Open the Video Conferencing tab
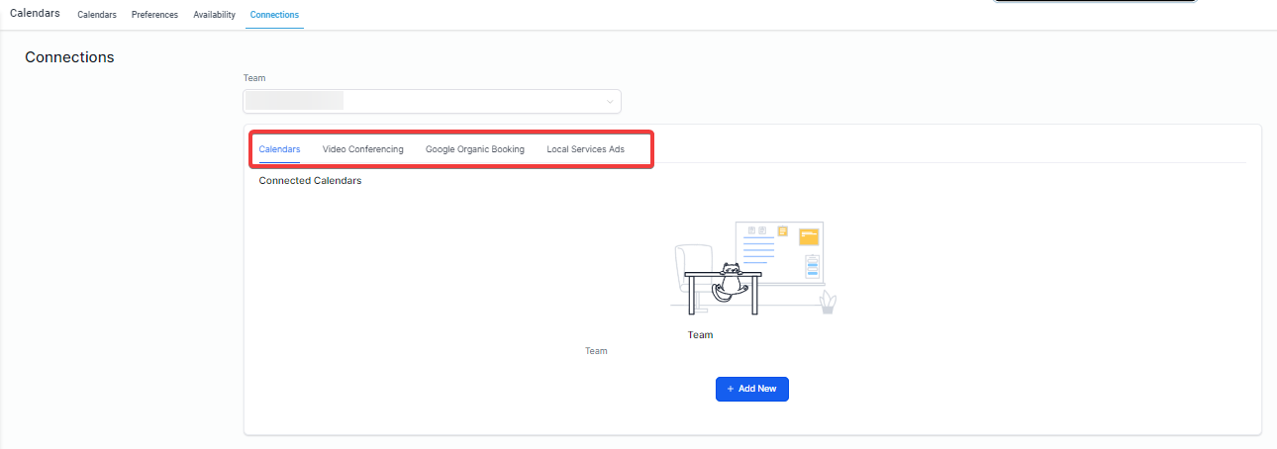1277x449 pixels. point(363,149)
